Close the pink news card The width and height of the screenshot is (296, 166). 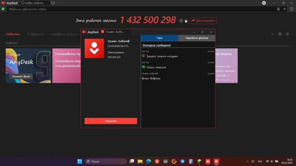235,50
